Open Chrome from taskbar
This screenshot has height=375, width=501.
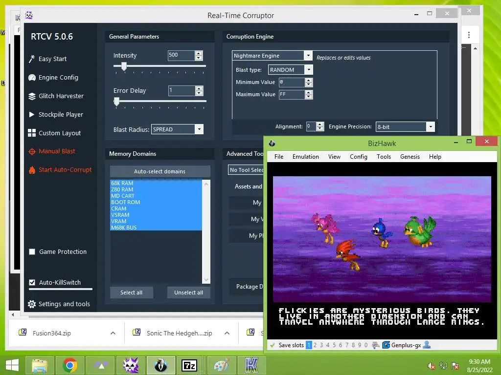click(x=70, y=365)
